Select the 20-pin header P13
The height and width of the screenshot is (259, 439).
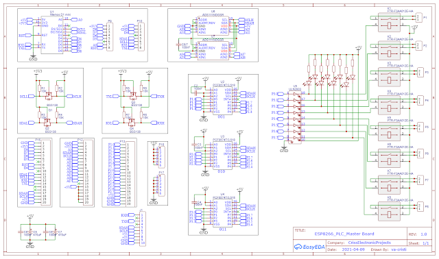tap(130, 173)
